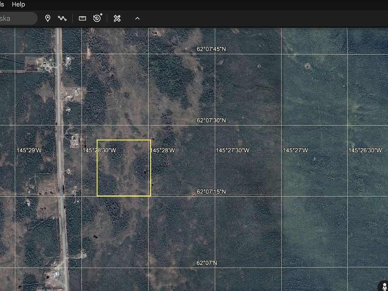Open the pencil-and-ruler design tools icon
This screenshot has width=388, height=291.
pyautogui.click(x=117, y=18)
